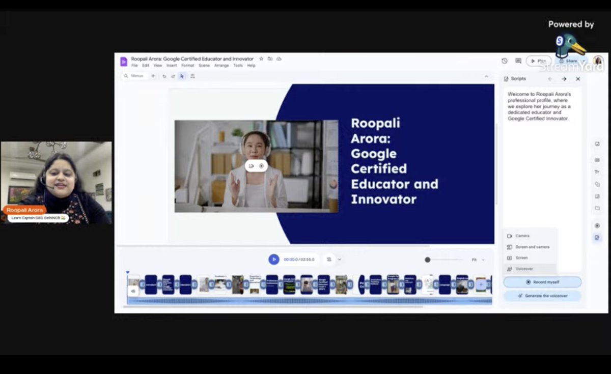Open the Insert menu

pyautogui.click(x=172, y=66)
